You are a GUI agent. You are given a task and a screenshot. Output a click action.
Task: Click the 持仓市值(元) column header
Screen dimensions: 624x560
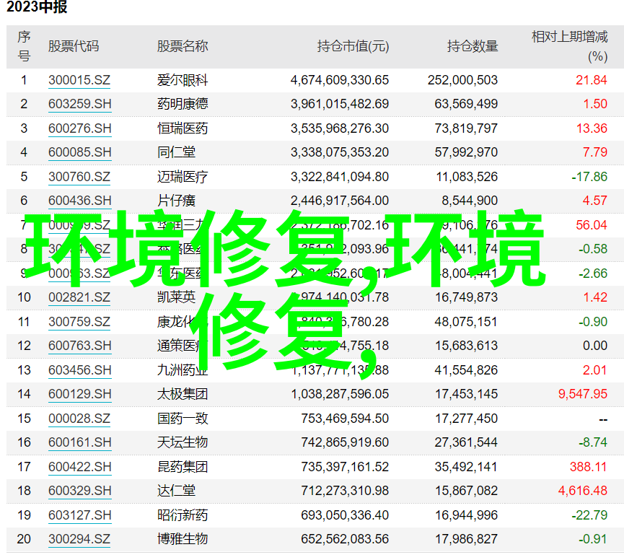coord(353,47)
